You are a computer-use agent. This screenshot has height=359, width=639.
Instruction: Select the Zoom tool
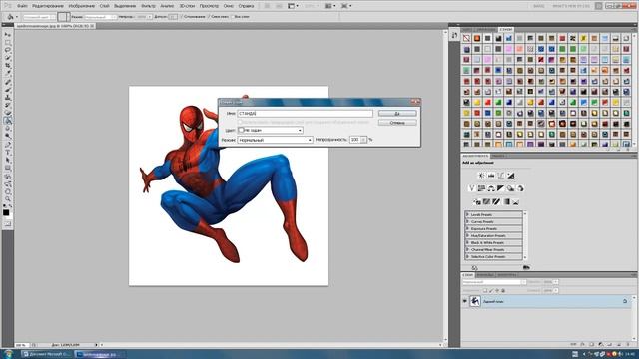8,198
